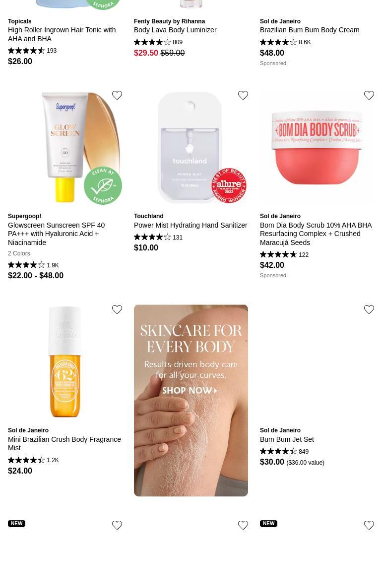
Task: Click heart on bottom-right NEW product
Action: click(x=369, y=525)
